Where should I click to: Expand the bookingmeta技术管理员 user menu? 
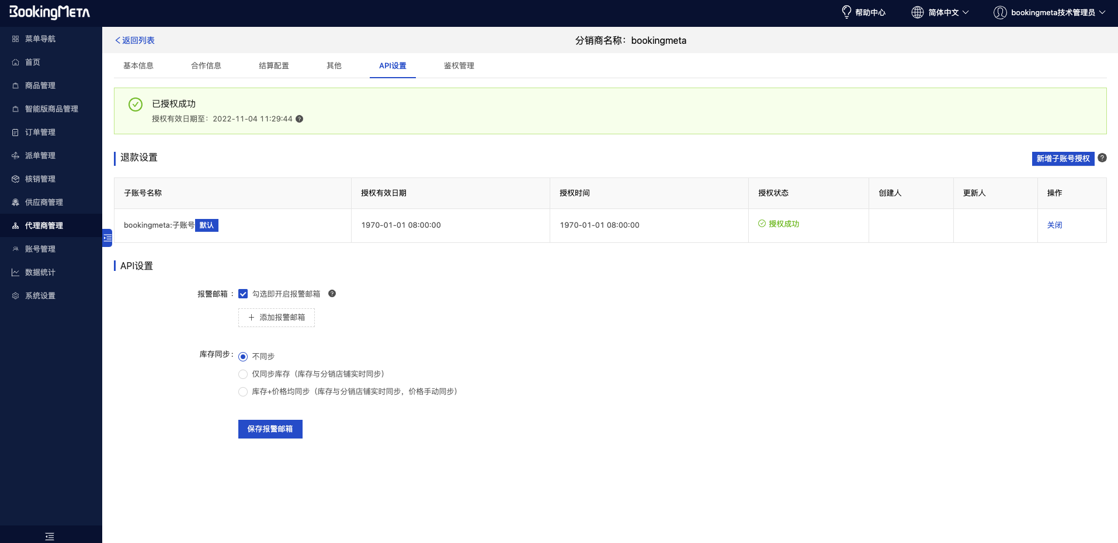point(1050,12)
